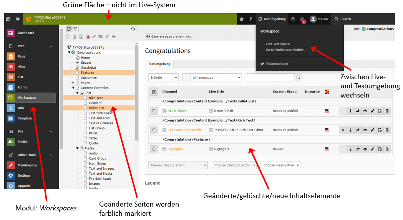
Task: Refresh the page tree with the reload icon
Action: click(x=133, y=29)
